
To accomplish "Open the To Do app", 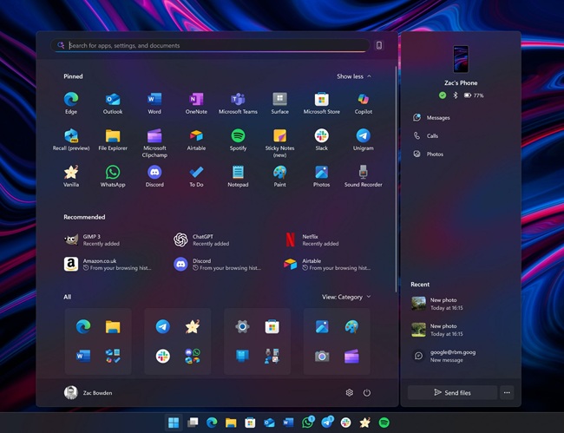I will click(196, 176).
